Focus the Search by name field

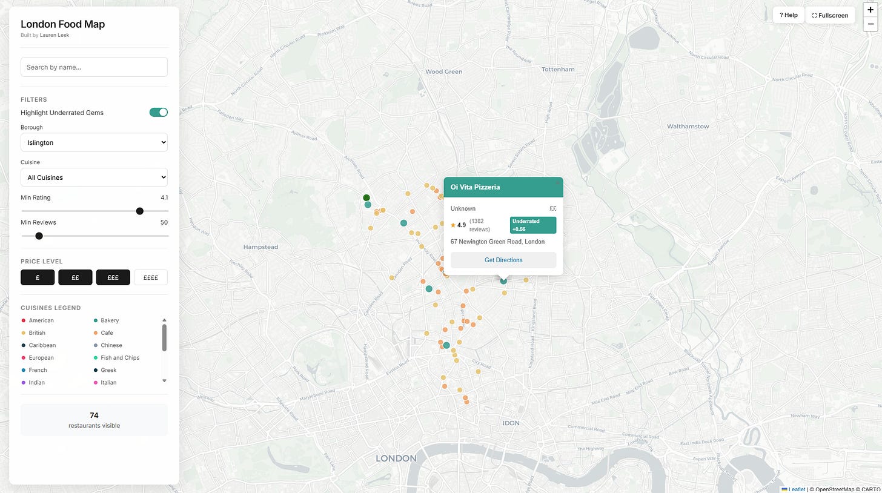coord(94,67)
